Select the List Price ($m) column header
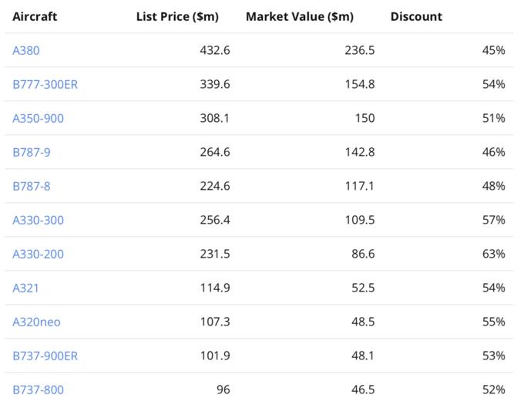 point(177,16)
